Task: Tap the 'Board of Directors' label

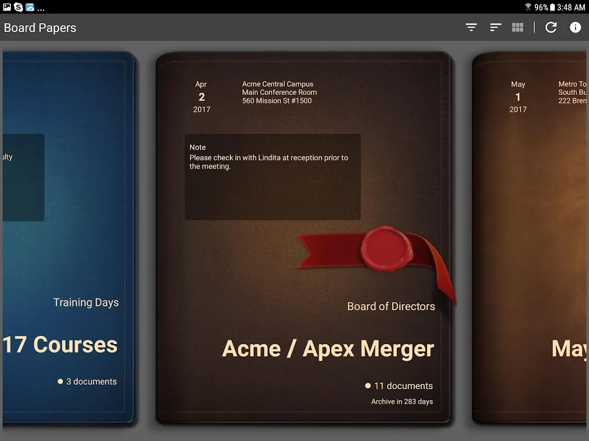Action: pos(391,306)
